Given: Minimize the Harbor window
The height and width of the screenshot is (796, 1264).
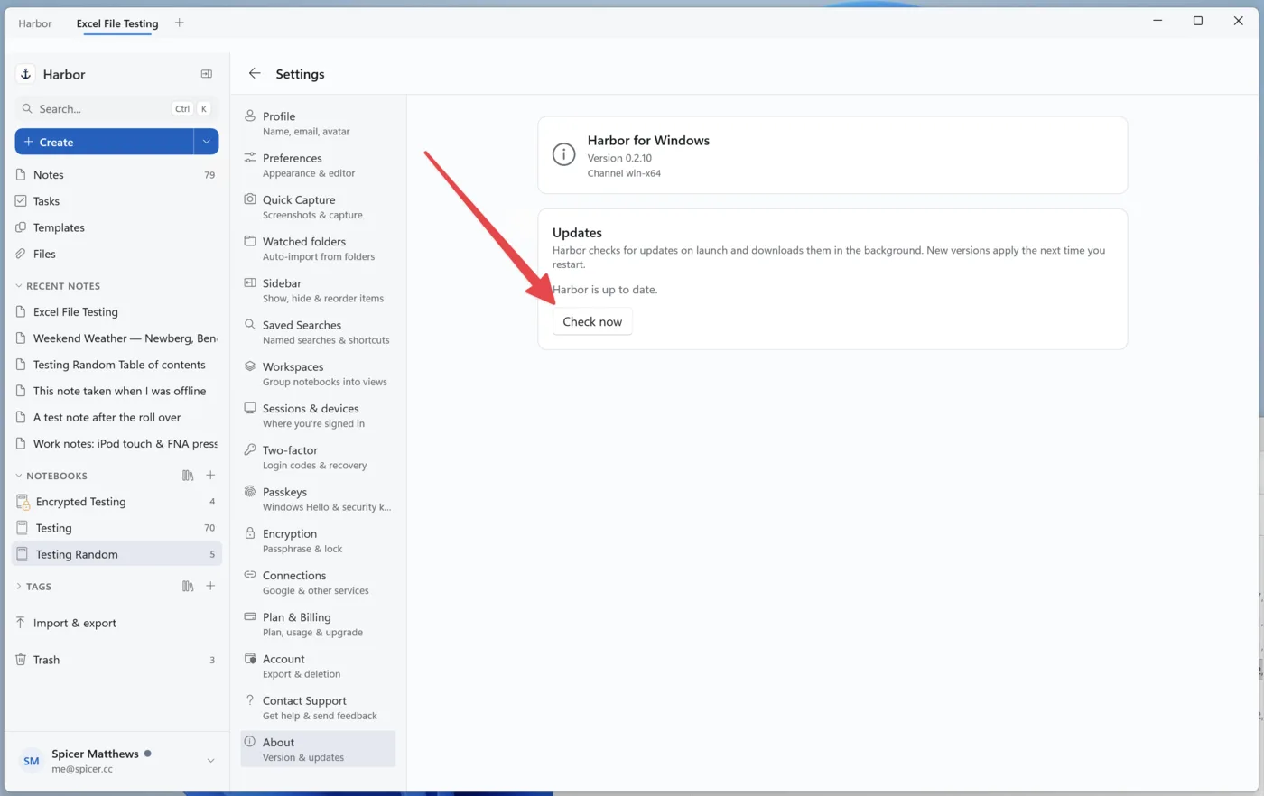Looking at the screenshot, I should coord(1157,21).
